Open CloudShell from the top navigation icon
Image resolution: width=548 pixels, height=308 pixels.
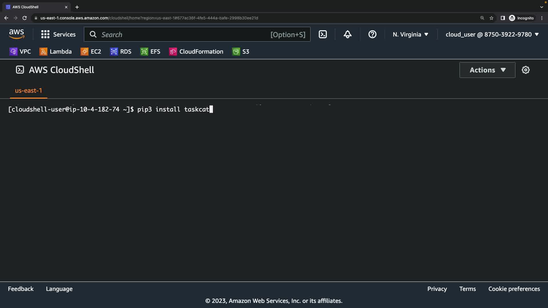click(323, 35)
